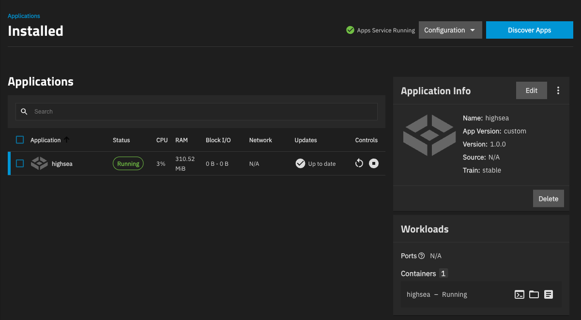This screenshot has width=581, height=320.
Task: Delete the highsea application
Action: click(x=549, y=199)
